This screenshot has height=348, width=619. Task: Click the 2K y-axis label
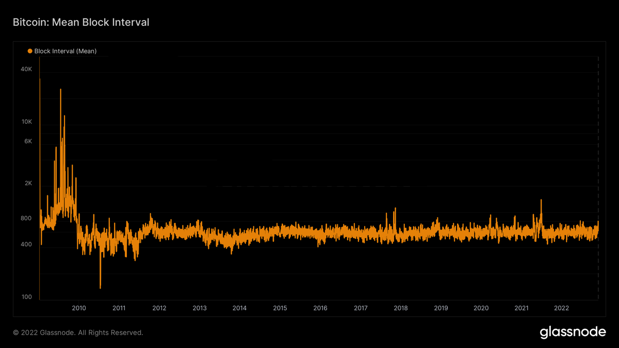coord(28,183)
